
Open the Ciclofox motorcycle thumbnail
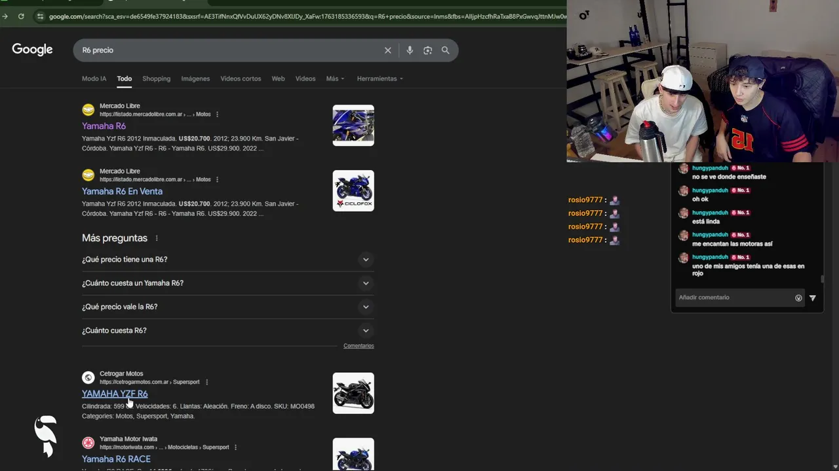(353, 191)
